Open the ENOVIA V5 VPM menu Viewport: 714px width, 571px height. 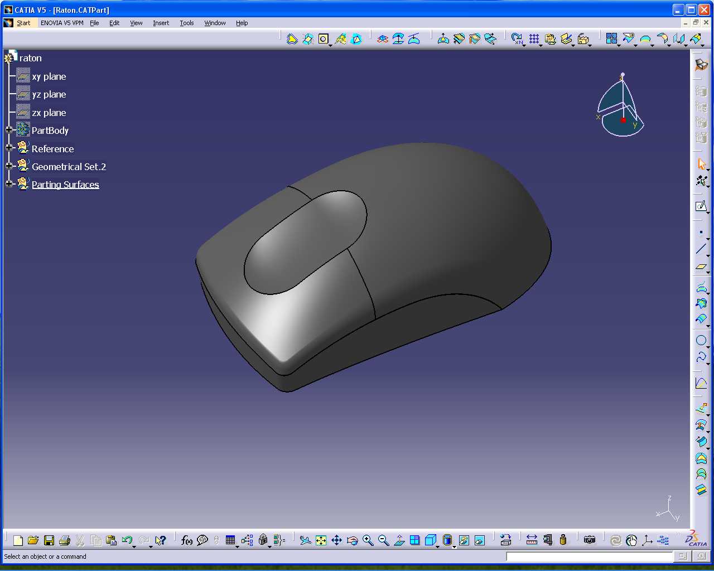[x=62, y=23]
